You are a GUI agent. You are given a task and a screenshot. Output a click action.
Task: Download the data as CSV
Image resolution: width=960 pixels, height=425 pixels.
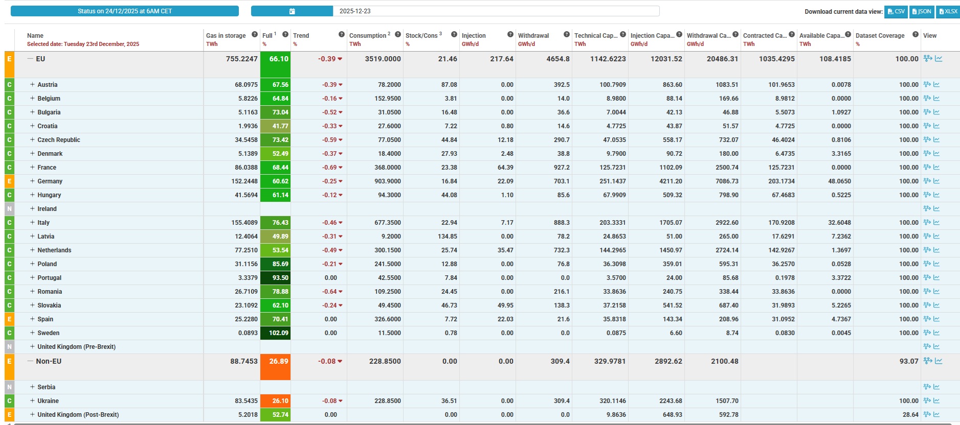click(896, 12)
